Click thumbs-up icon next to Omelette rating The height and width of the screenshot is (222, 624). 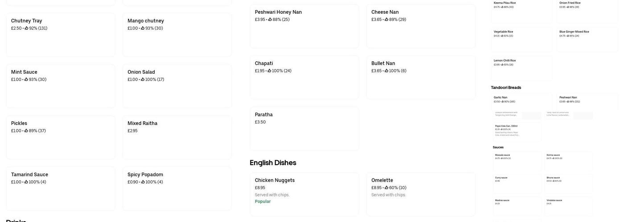387,188
